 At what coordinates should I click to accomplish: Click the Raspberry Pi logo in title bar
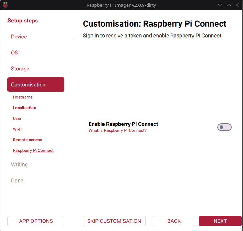5,5
